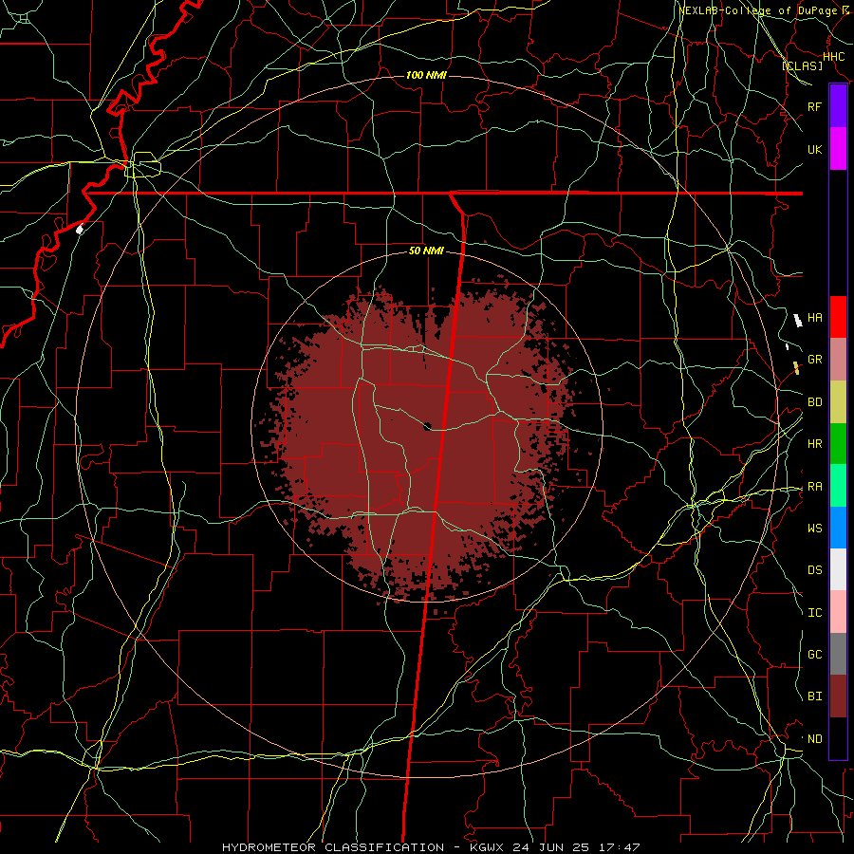Screen dimensions: 854x854
Task: Click the [CLAS] label above legend
Action: (x=802, y=65)
